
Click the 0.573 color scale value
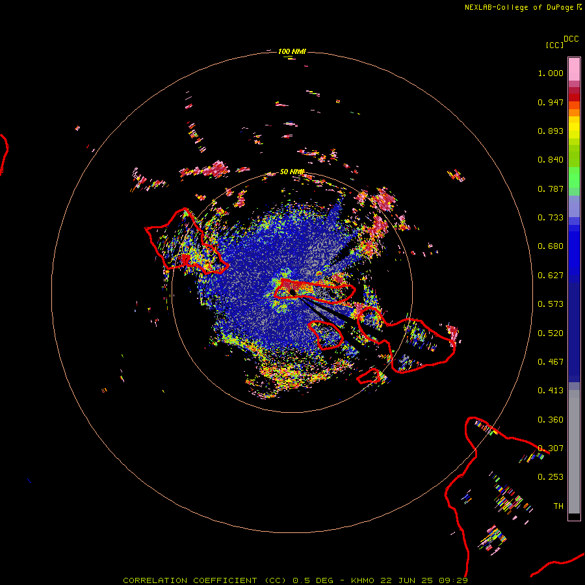(551, 304)
